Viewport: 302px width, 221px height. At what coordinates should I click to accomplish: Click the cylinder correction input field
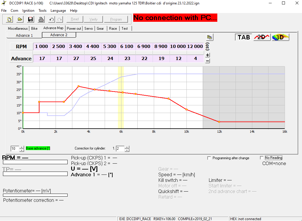point(120,149)
